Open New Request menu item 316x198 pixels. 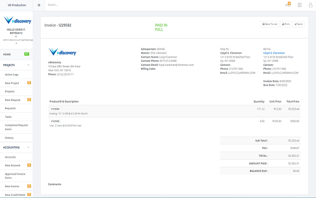[x=13, y=100]
